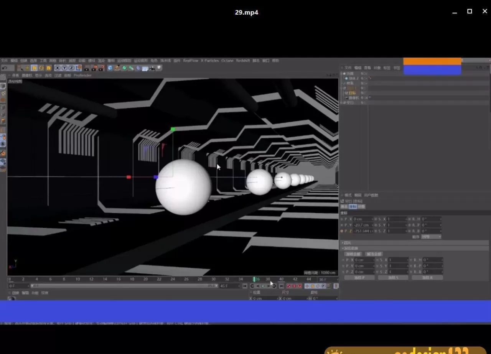Collapse the Freeze Transformation section
Screen dimensions: 491x354
351,248
